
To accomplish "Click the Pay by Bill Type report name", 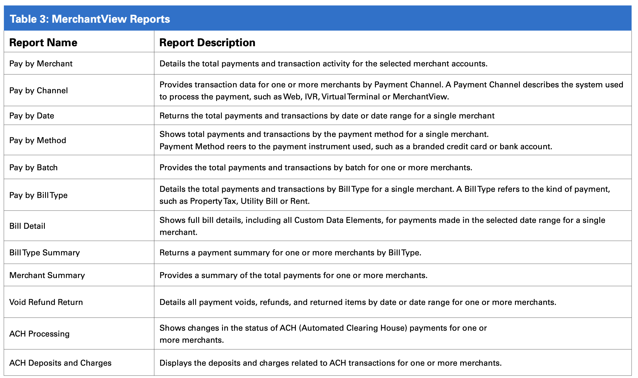I will point(38,195).
